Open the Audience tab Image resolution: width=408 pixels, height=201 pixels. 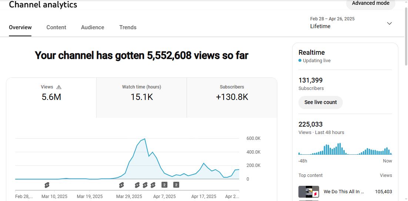(93, 27)
